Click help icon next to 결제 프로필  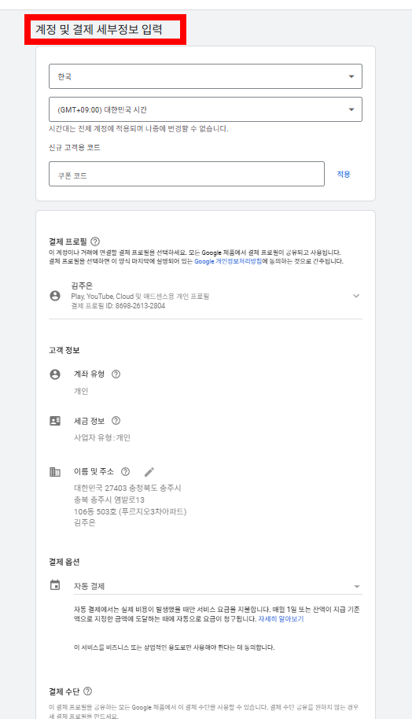tap(95, 242)
